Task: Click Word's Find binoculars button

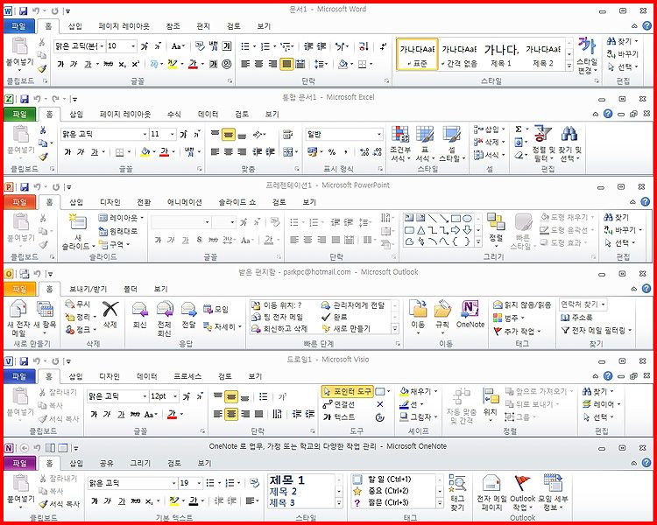Action: point(622,41)
